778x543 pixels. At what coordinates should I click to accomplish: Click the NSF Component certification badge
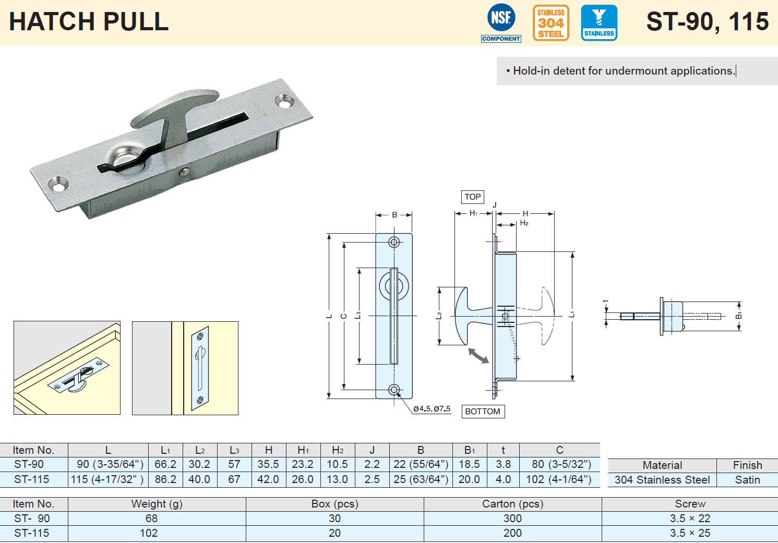tap(501, 23)
